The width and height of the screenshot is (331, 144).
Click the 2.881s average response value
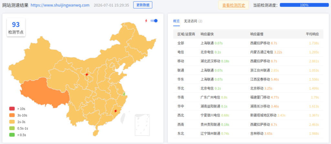click(x=314, y=61)
